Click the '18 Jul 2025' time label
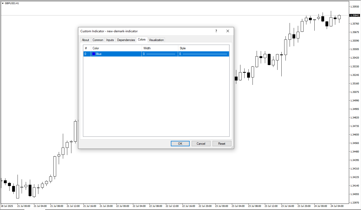 coord(7,206)
